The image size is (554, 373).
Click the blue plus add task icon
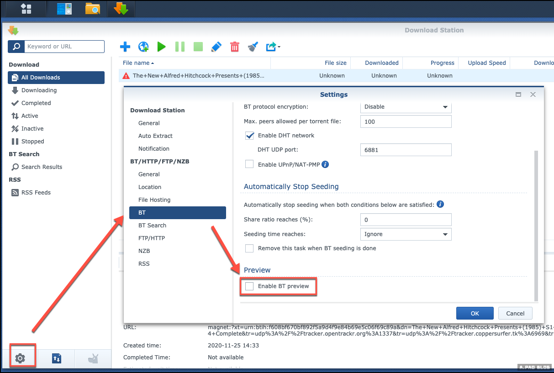[x=125, y=47]
